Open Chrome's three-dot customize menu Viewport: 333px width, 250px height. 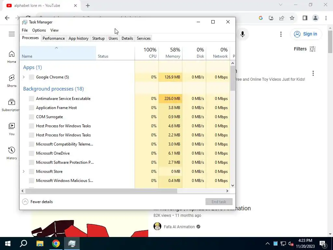pos(326,18)
